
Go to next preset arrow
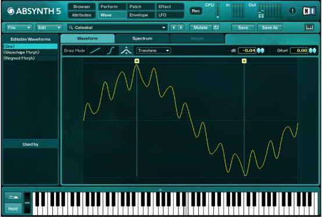pos(181,27)
